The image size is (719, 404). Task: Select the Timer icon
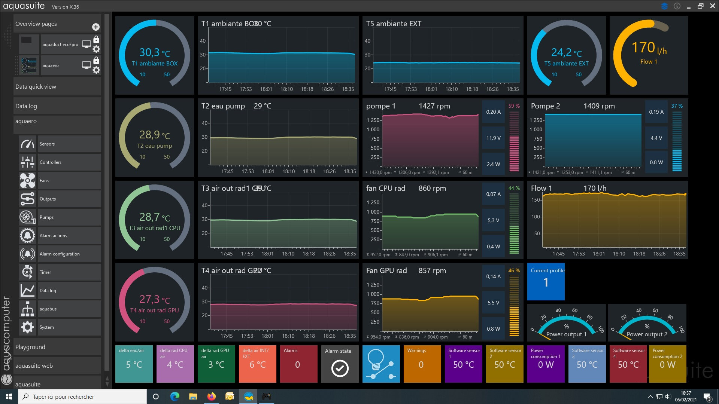(x=27, y=272)
